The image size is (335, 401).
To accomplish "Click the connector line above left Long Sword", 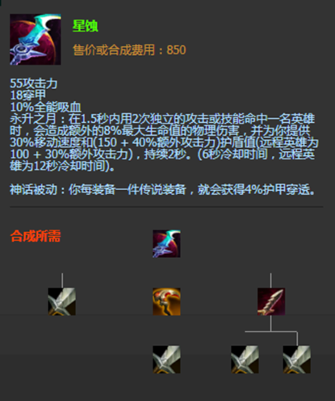I will pyautogui.click(x=62, y=281).
